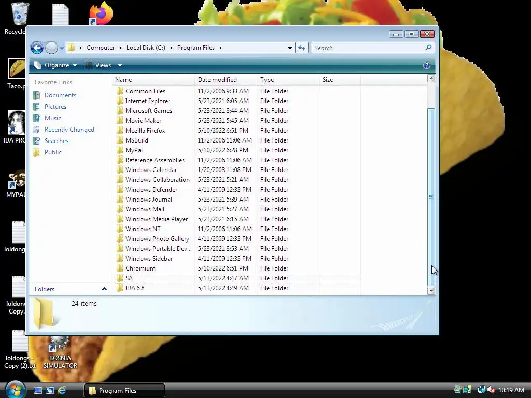Viewport: 531px width, 398px height.
Task: Select the Windows Collaboration folder icon
Action: pyautogui.click(x=120, y=180)
